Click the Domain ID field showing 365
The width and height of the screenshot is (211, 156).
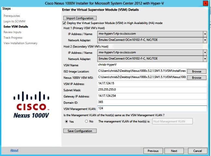[x=152, y=102]
